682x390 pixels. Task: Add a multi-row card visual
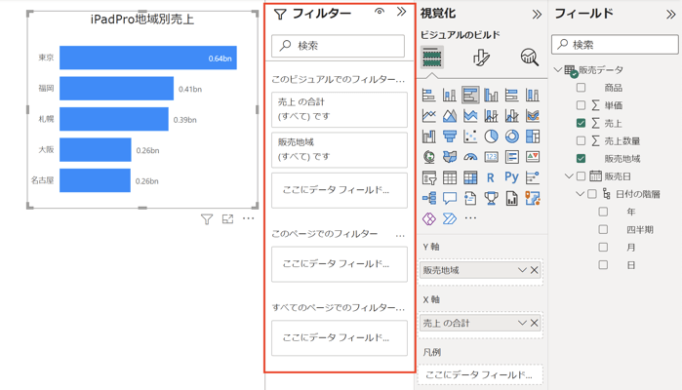(511, 157)
